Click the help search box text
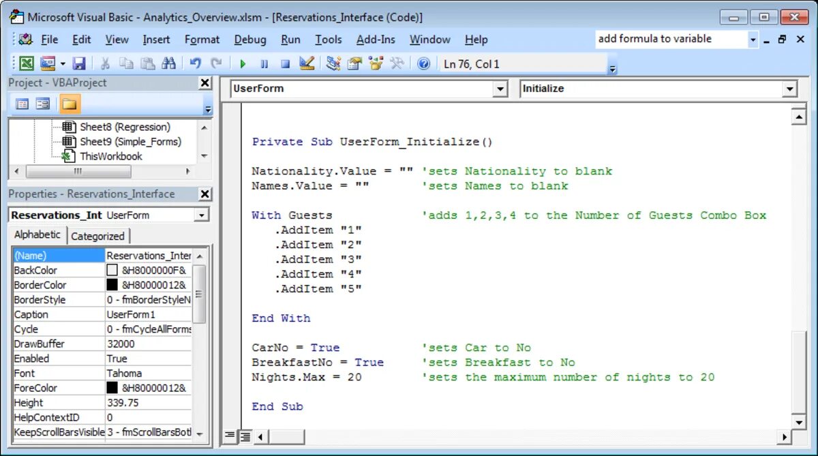 (654, 39)
